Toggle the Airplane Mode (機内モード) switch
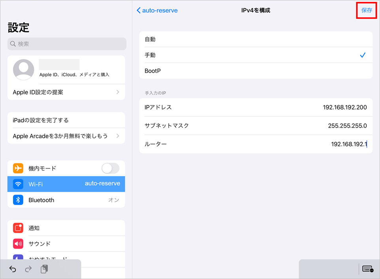This screenshot has height=279, width=380. point(110,168)
